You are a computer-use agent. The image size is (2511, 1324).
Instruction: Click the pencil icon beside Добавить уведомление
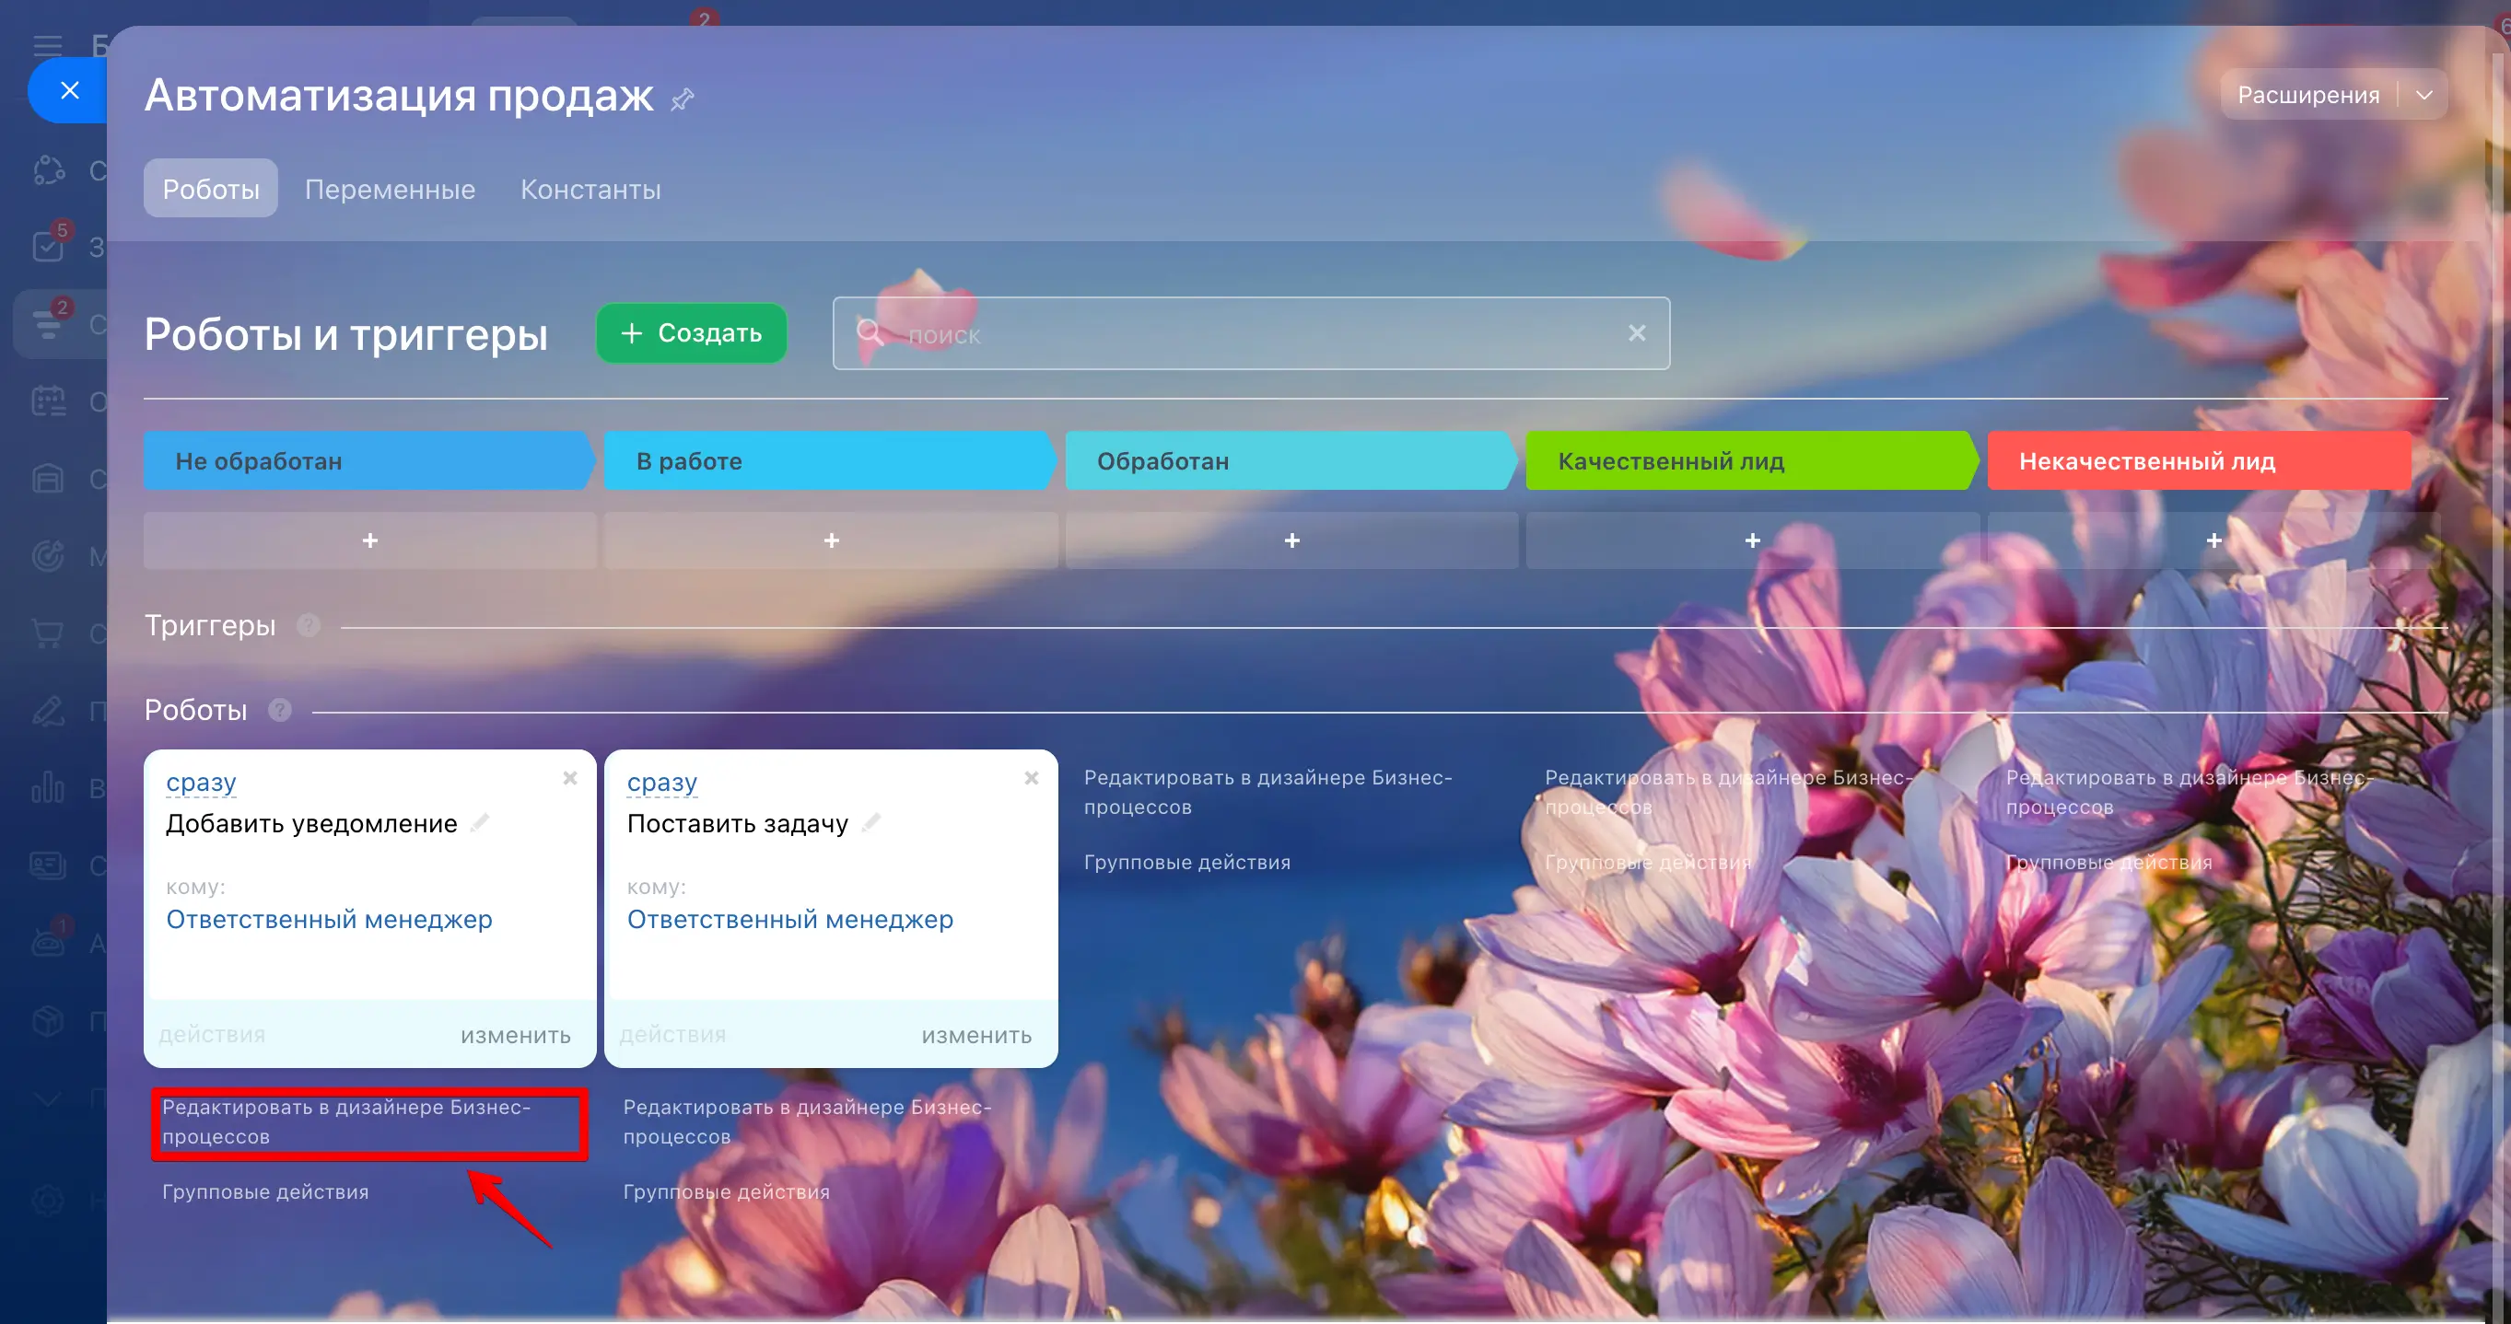coord(480,823)
